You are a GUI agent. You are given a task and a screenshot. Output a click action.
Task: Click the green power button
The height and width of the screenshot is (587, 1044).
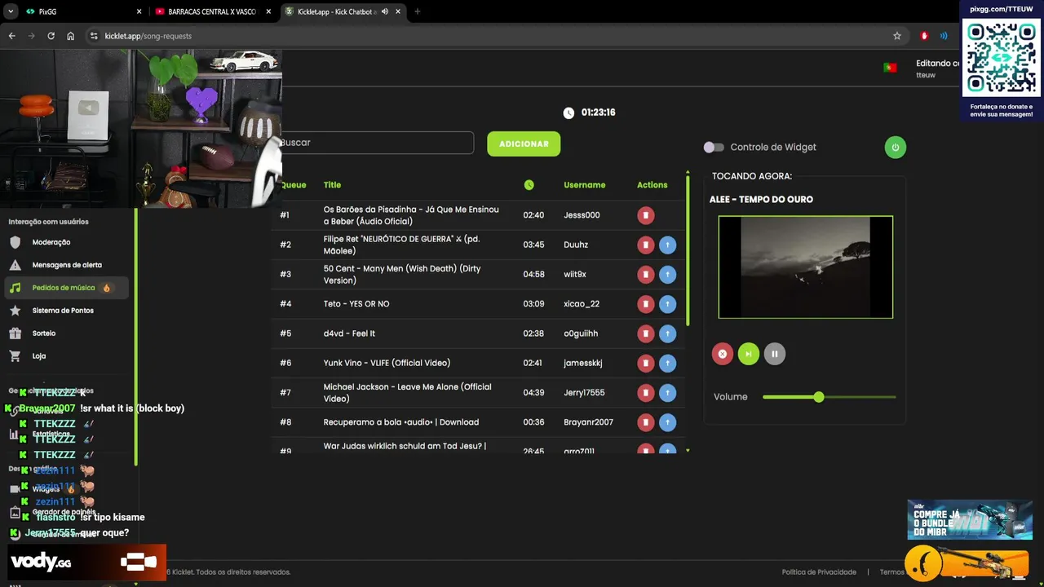(x=895, y=148)
